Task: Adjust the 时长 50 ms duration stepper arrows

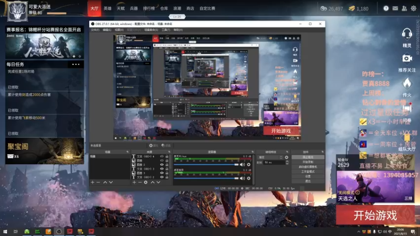Action: tap(287, 163)
